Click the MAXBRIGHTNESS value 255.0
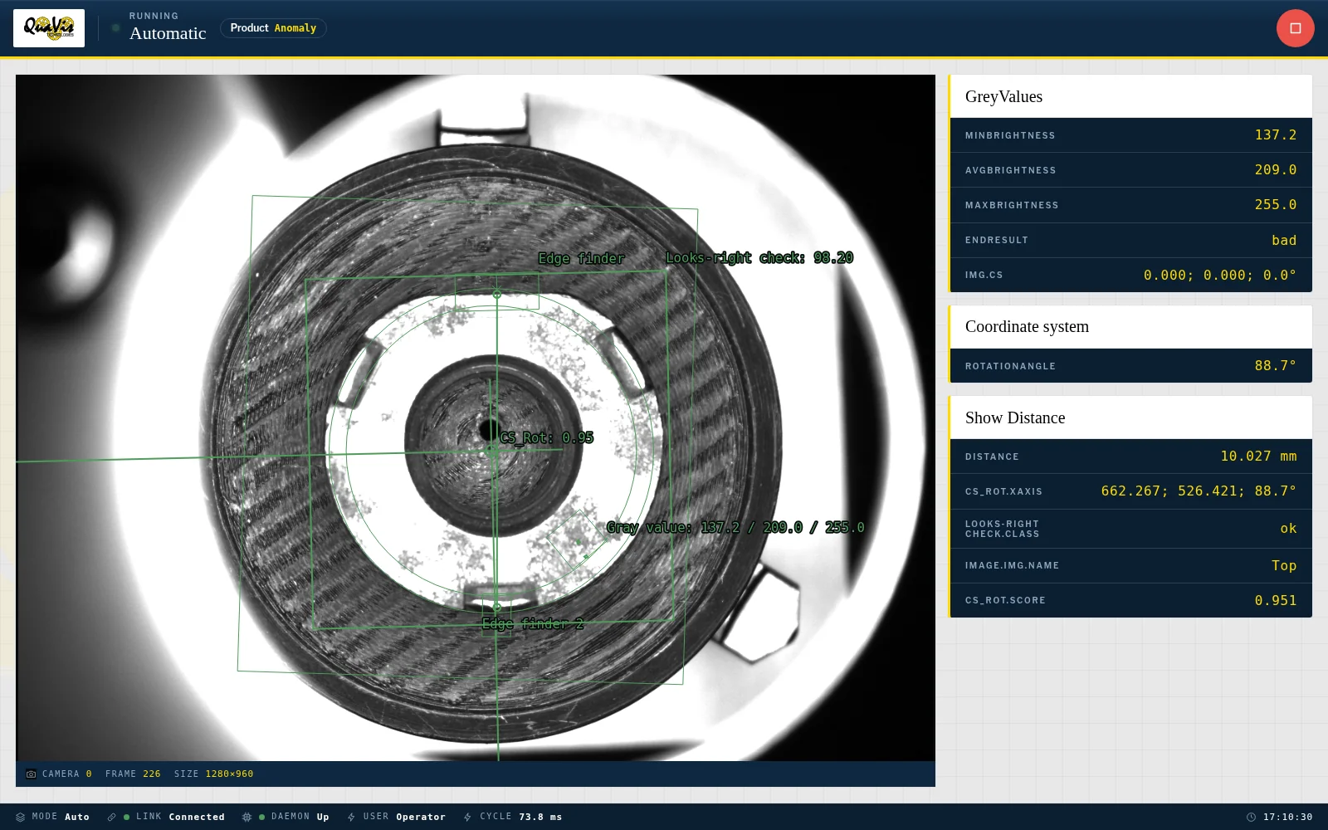Screen dimensions: 1328x830 pos(1275,205)
